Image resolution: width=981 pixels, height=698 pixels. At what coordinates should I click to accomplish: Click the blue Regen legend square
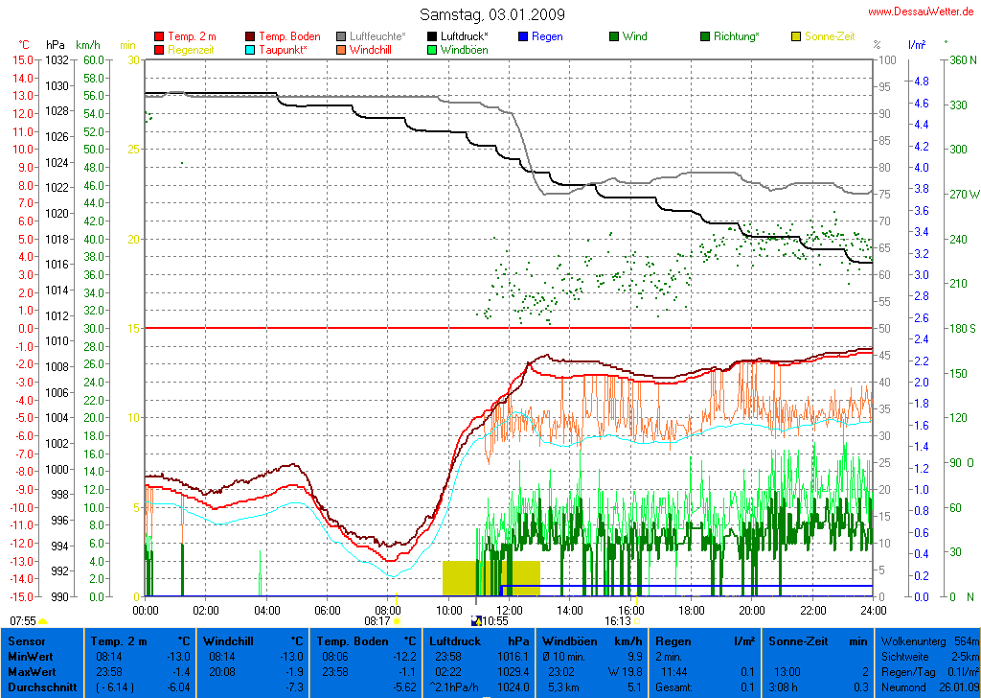523,37
